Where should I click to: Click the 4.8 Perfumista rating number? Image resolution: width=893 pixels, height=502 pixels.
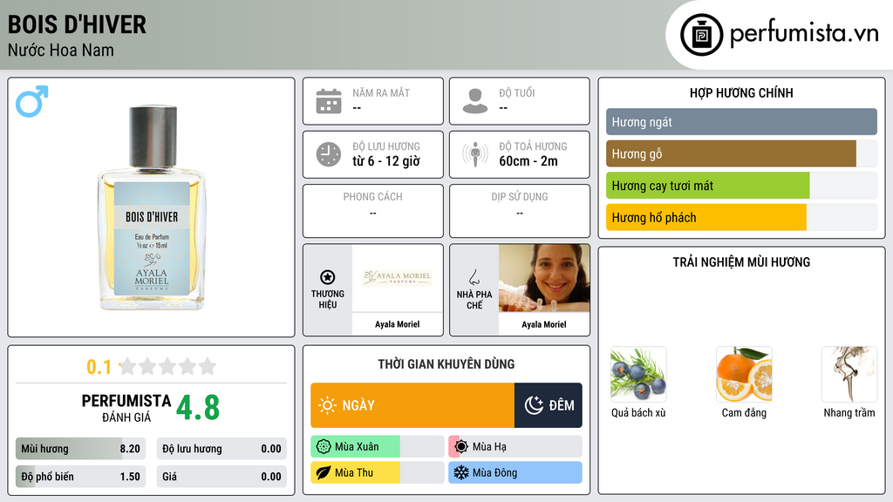point(198,408)
